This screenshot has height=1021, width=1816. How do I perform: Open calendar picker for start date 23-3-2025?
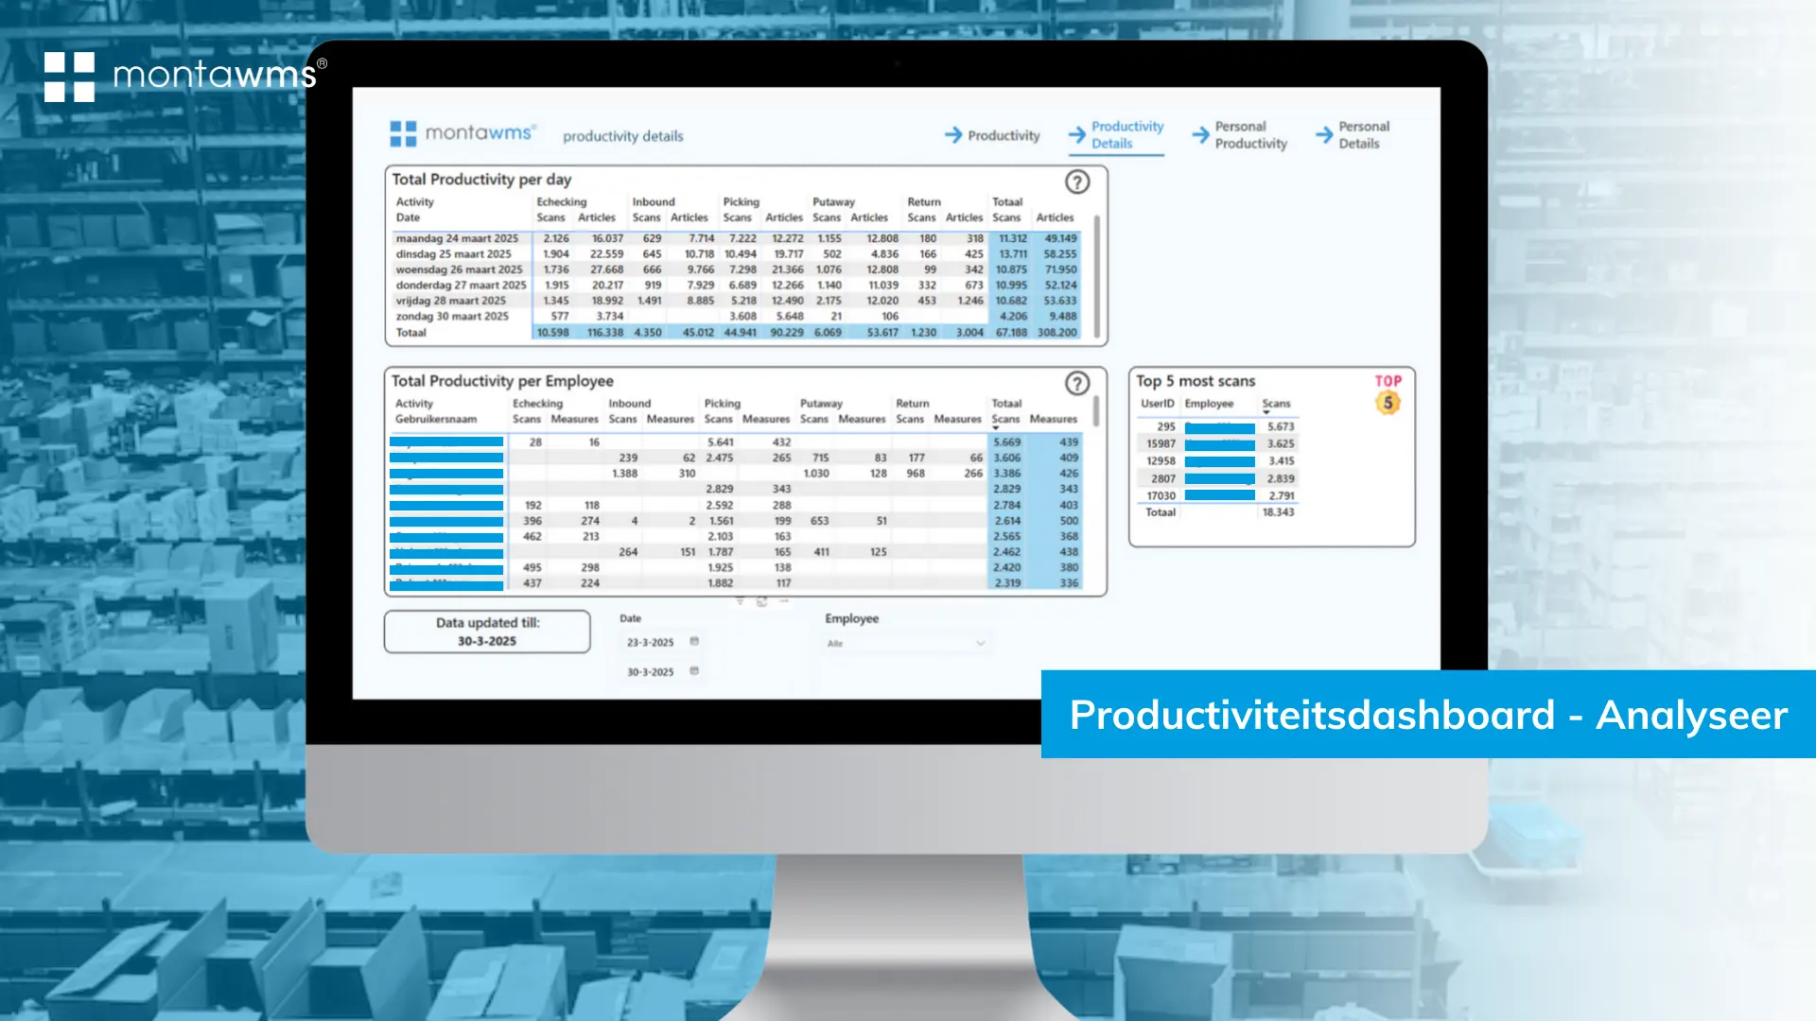point(694,641)
